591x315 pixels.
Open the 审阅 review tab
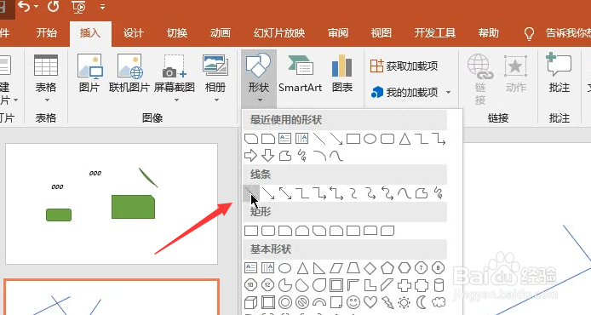click(x=338, y=33)
